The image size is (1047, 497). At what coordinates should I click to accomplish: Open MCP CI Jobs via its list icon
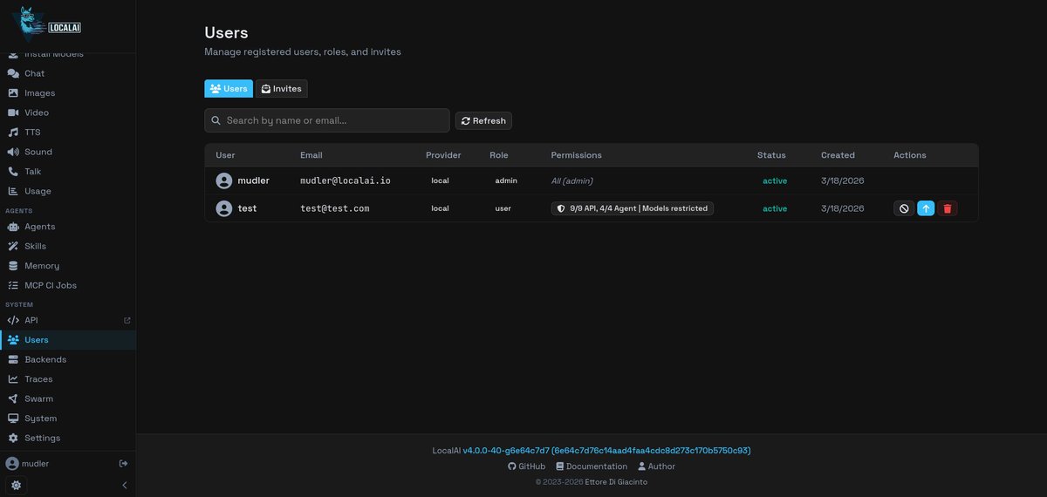(x=13, y=285)
